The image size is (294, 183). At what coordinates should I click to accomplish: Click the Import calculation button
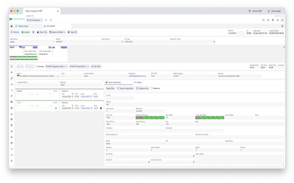click(125, 88)
